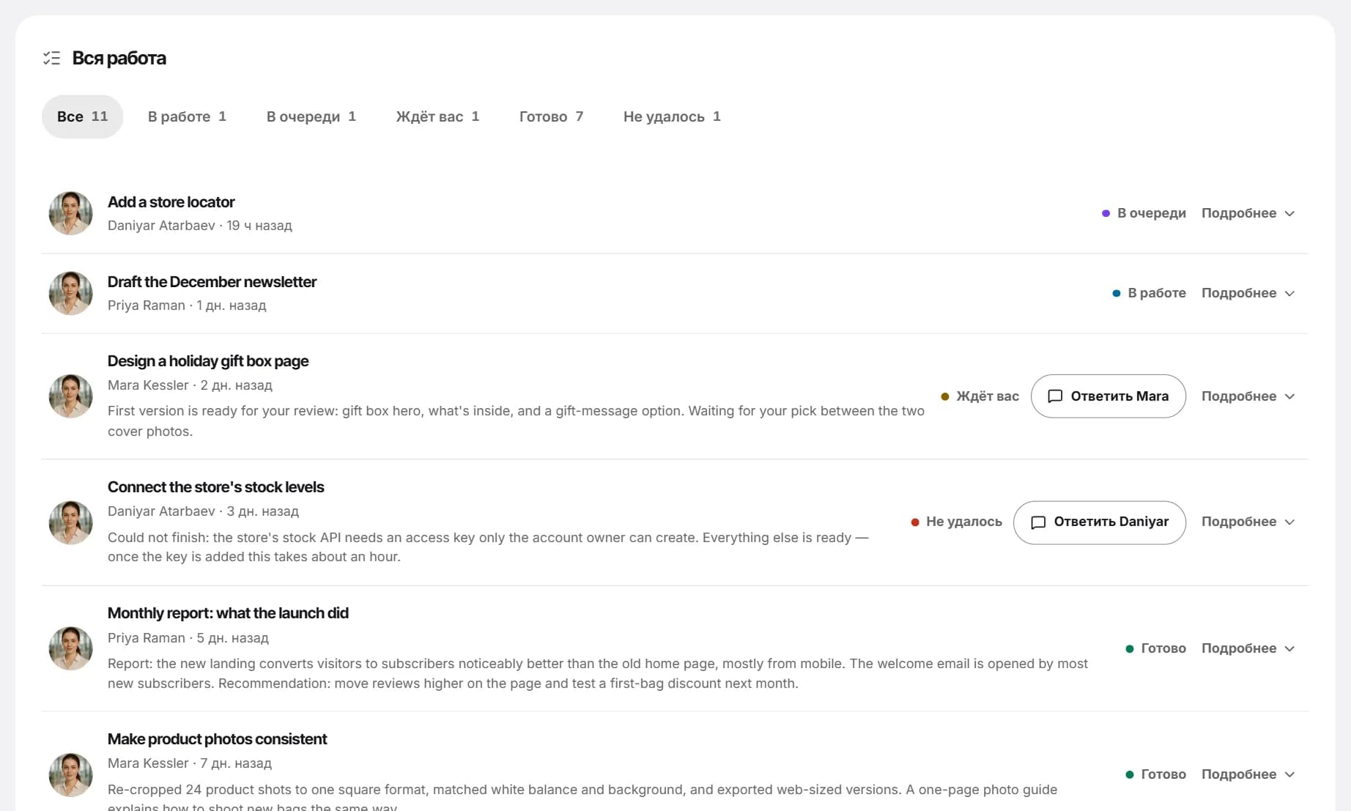Screen dimensions: 1351x811
Task: Click the Ждёт вас status label
Action: (x=980, y=396)
